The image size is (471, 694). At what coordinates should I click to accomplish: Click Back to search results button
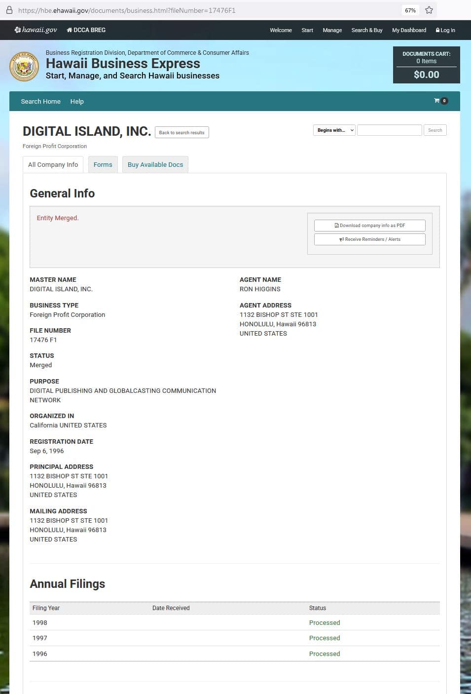click(181, 132)
